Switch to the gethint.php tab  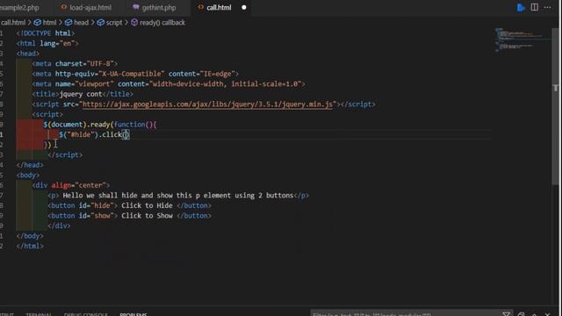click(x=155, y=8)
